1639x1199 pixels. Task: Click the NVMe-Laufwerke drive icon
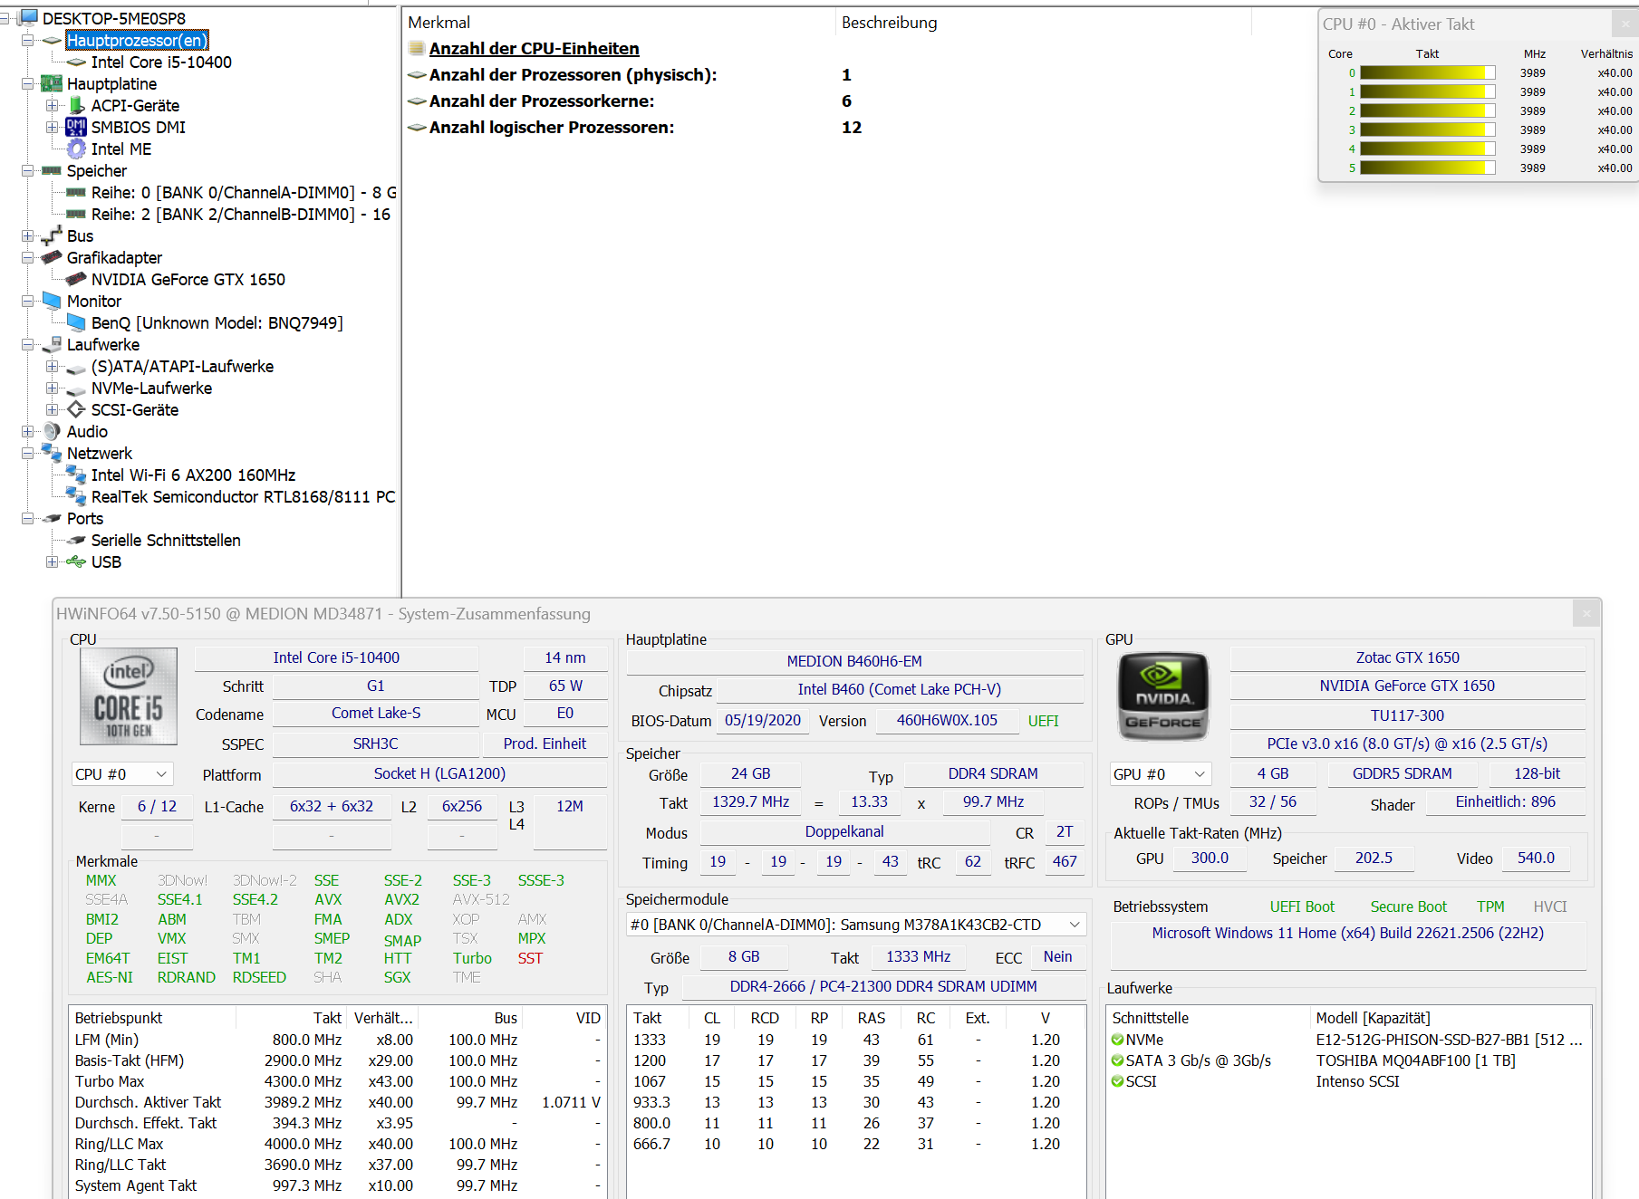coord(77,389)
